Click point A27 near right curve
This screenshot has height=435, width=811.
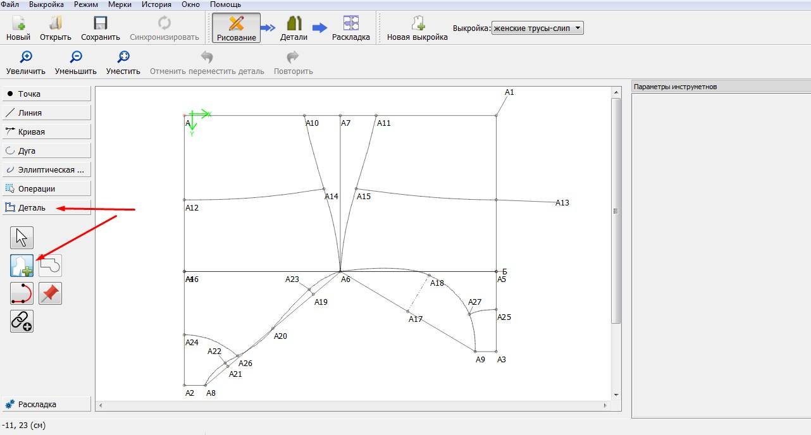click(x=469, y=314)
